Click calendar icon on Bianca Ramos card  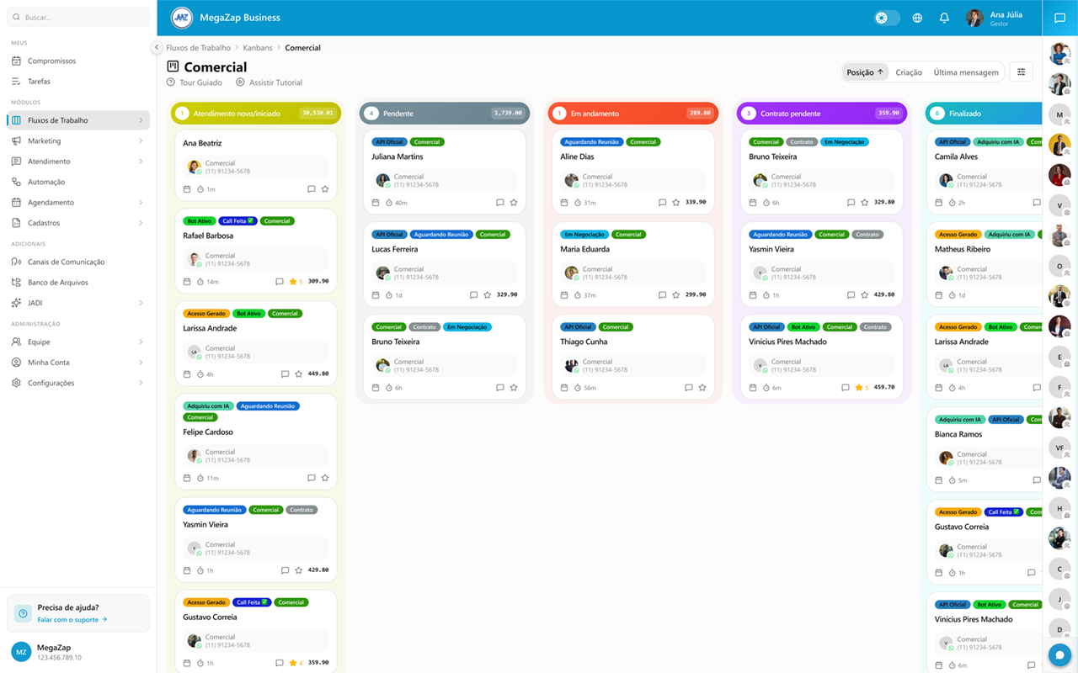pyautogui.click(x=938, y=480)
